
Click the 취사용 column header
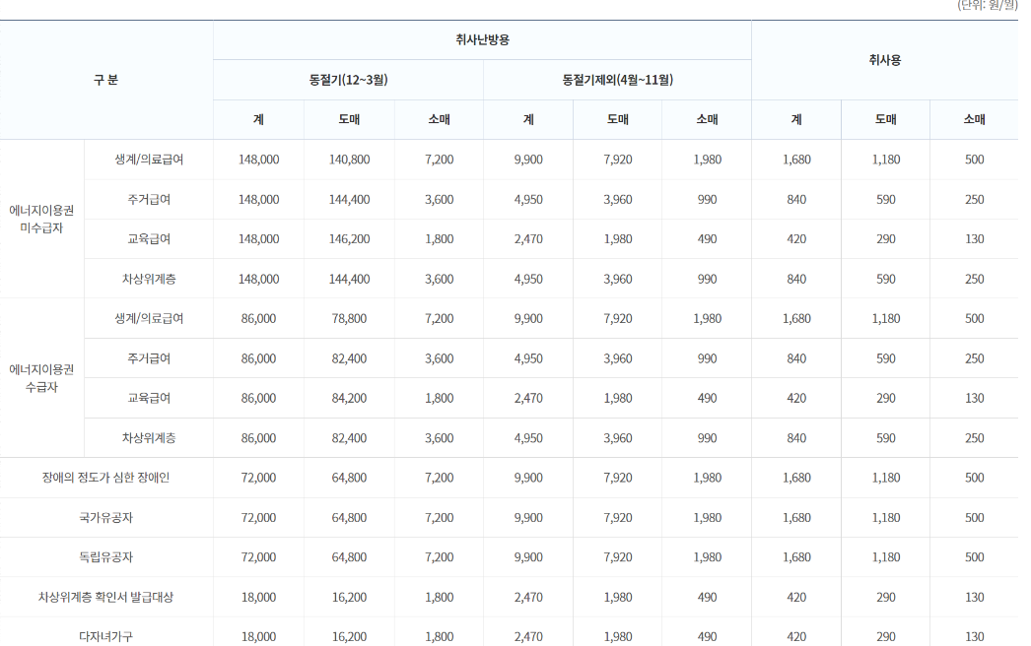pos(882,58)
